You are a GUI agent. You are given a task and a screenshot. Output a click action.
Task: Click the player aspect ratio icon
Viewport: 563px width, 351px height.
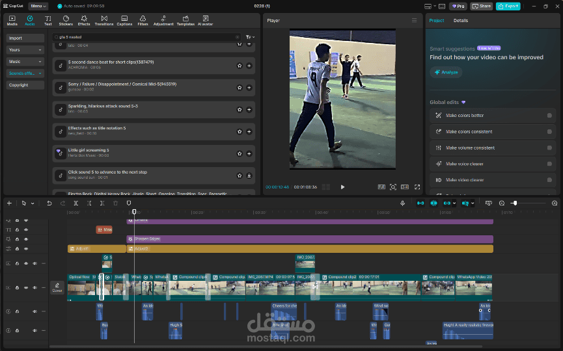pos(405,187)
